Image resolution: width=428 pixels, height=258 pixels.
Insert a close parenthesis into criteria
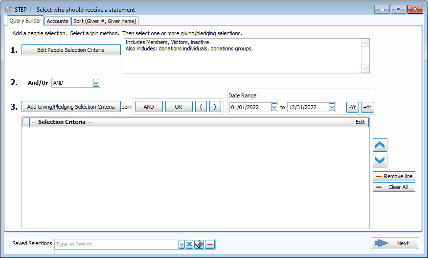215,107
